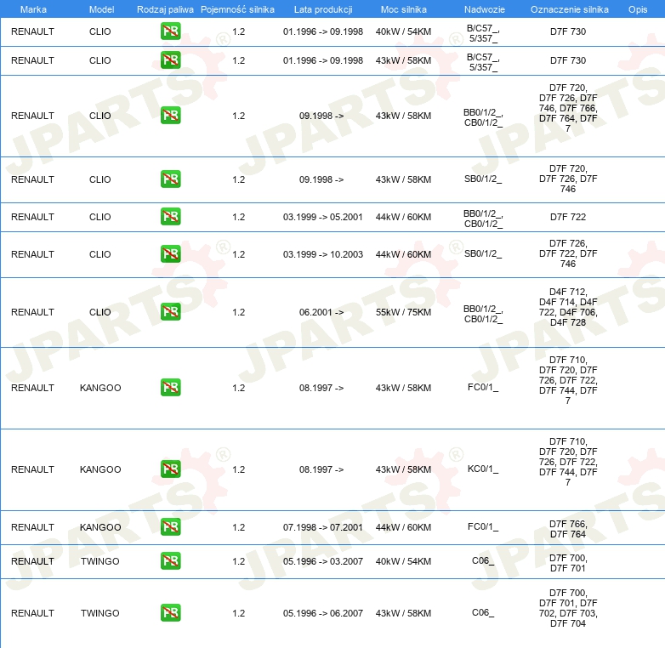Screen dimensions: 665x648
Task: Click the Lata produkcji column header
Action: pyautogui.click(x=323, y=9)
